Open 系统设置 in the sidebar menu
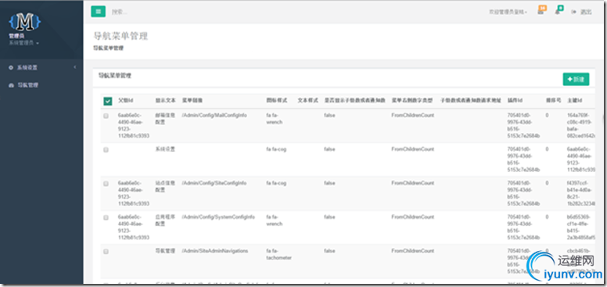This screenshot has width=607, height=287. click(x=27, y=68)
